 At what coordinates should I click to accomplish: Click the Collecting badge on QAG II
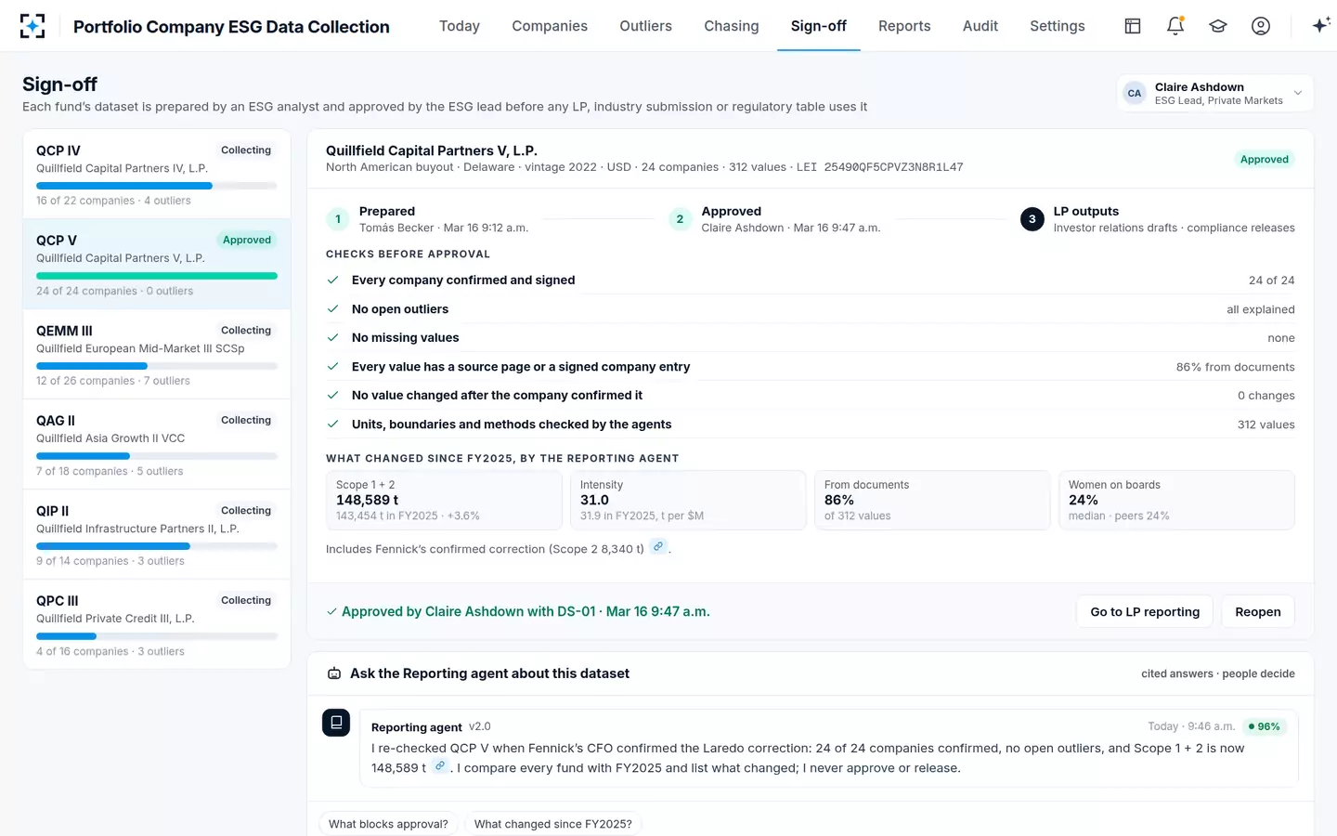coord(246,420)
